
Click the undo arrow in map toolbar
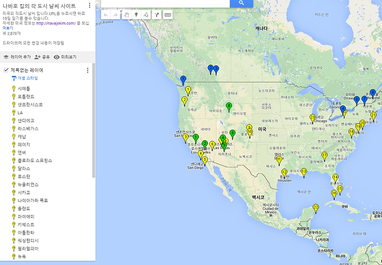pyautogui.click(x=106, y=15)
